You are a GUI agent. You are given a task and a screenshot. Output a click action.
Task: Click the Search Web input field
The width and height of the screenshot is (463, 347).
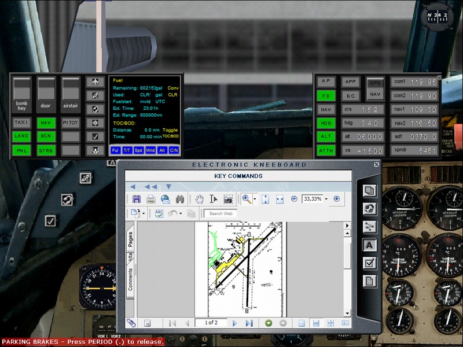point(222,213)
